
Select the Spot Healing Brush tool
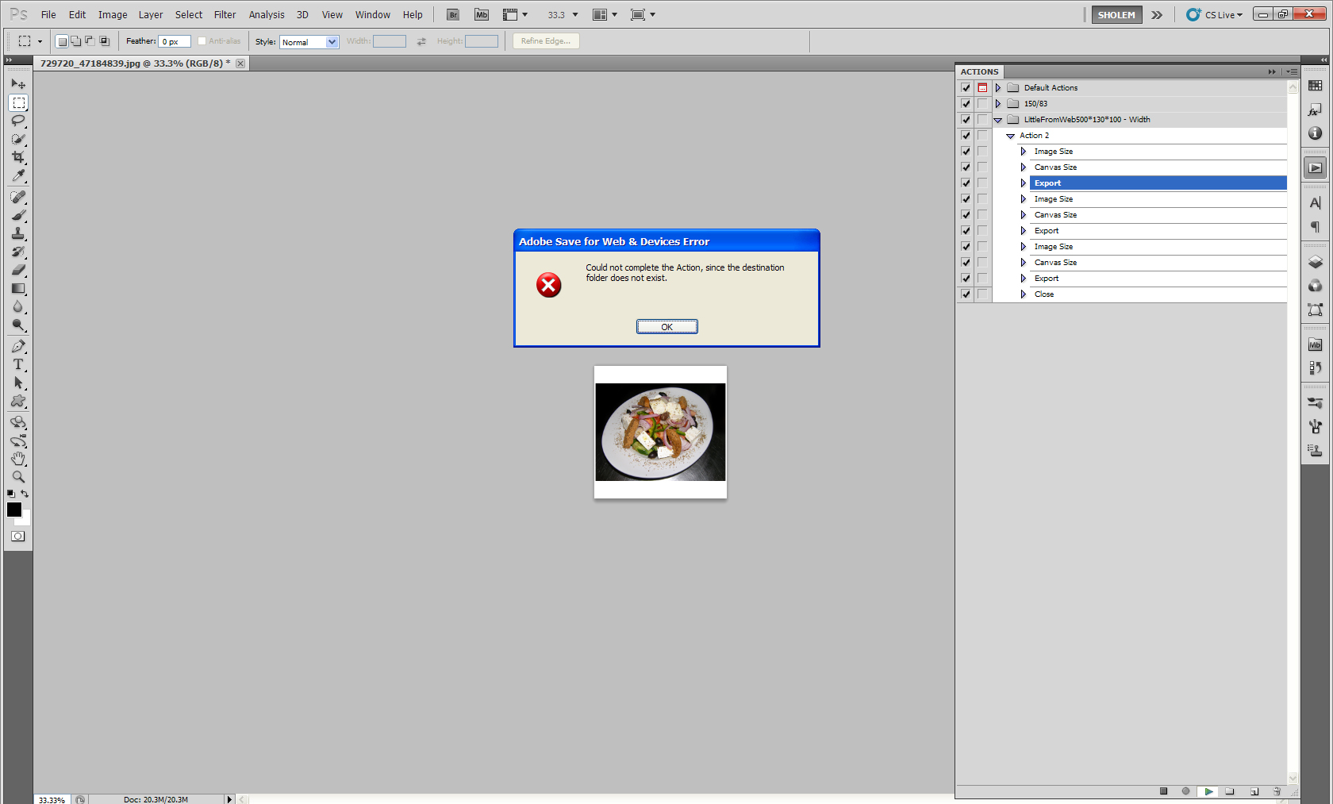[18, 197]
